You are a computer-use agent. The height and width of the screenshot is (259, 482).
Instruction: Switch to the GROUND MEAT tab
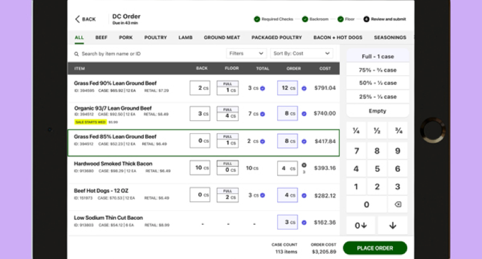click(222, 37)
